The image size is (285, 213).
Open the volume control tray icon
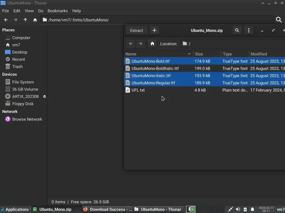tap(238, 209)
